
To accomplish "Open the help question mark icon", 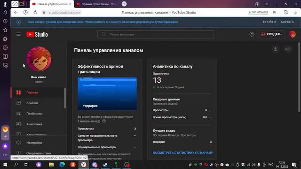I will pyautogui.click(x=252, y=34).
